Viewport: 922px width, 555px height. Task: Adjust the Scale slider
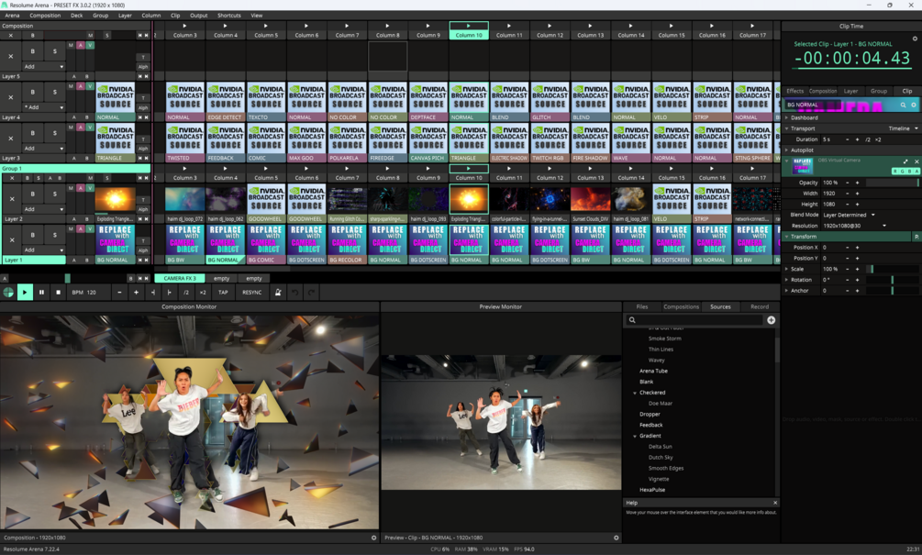pos(893,269)
